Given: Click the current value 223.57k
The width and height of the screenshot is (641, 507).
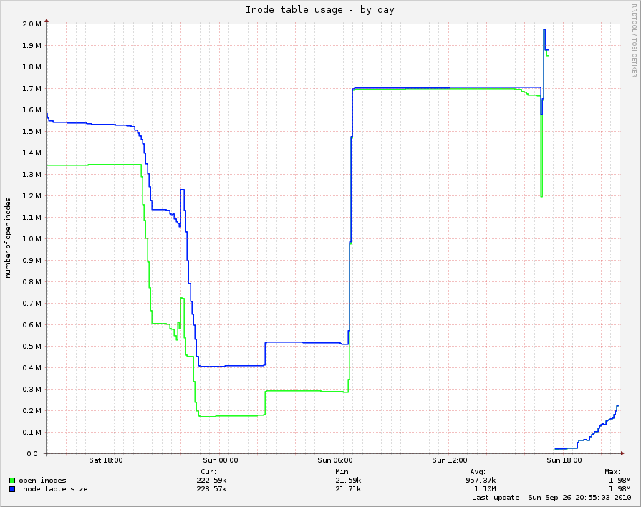Looking at the screenshot, I should tap(211, 489).
